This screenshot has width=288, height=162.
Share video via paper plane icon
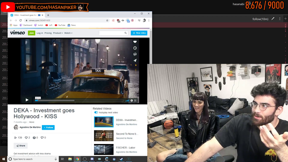[x=135, y=60]
